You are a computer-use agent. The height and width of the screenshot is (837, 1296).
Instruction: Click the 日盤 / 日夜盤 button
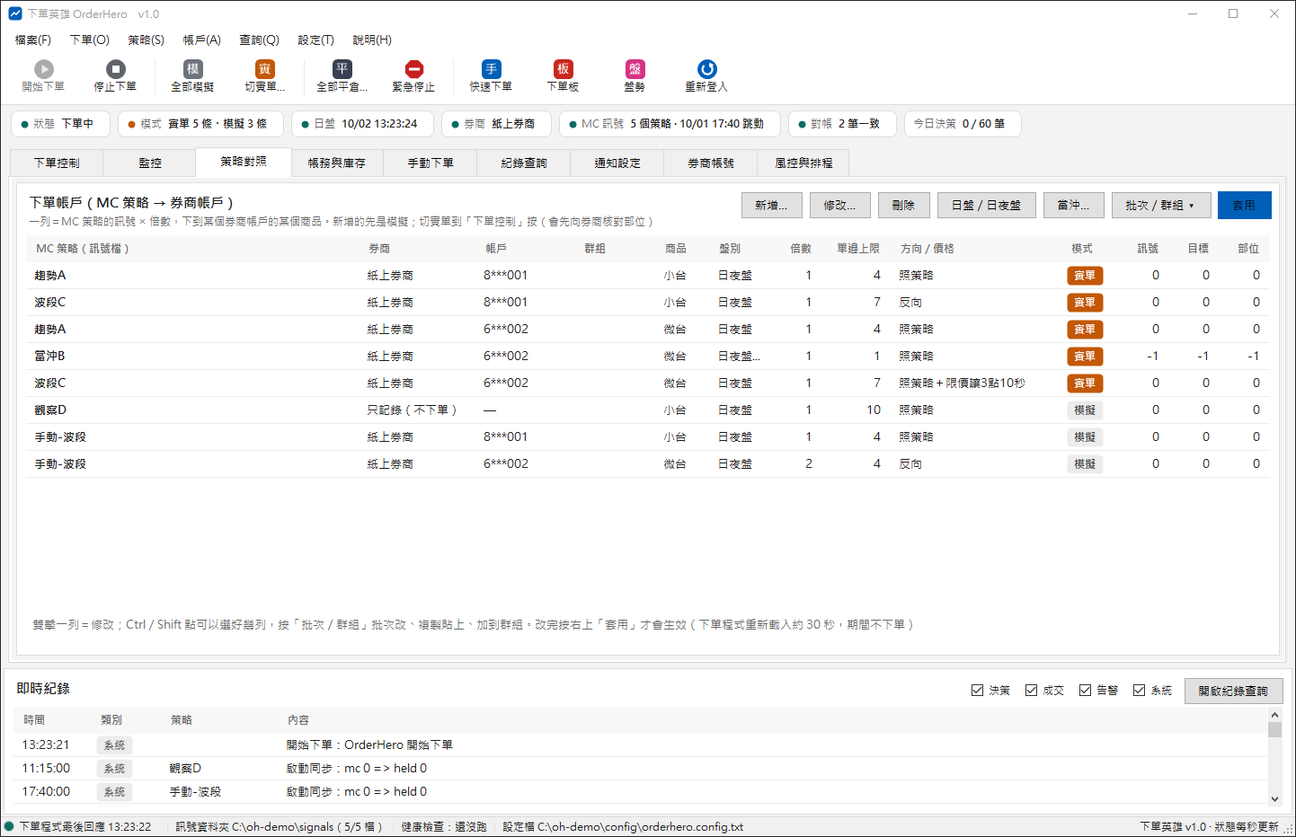tap(986, 206)
